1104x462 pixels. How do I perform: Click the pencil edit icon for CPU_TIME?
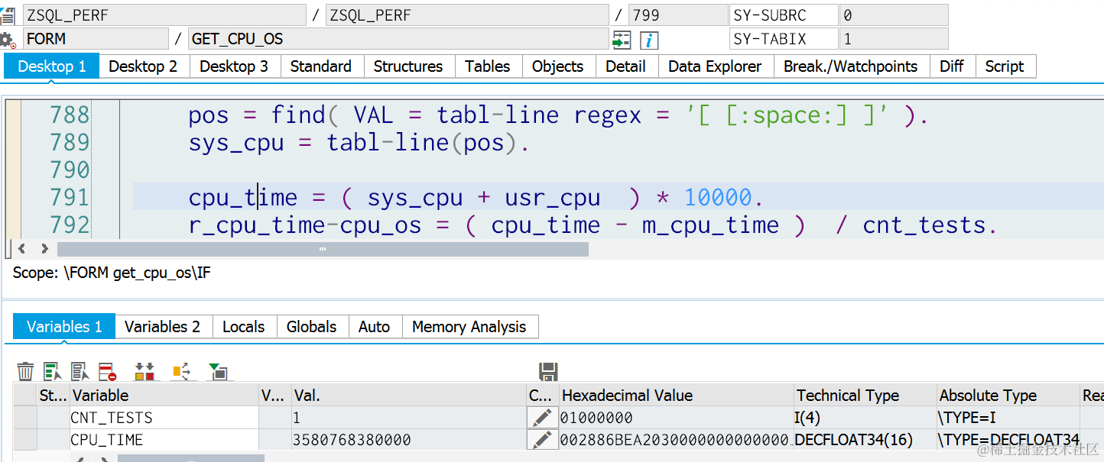pyautogui.click(x=542, y=440)
